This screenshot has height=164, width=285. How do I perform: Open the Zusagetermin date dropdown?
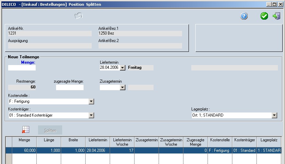[123, 87]
